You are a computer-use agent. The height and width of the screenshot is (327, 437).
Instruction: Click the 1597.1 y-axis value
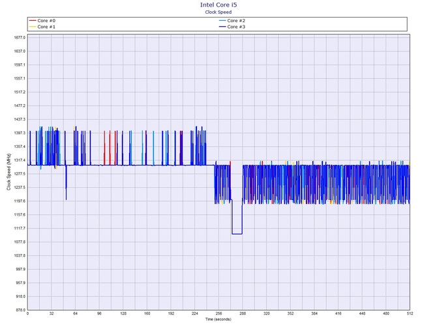point(20,65)
